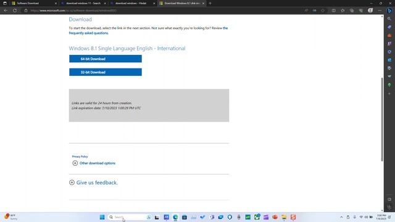Open sidebar search icon

[x=389, y=18]
